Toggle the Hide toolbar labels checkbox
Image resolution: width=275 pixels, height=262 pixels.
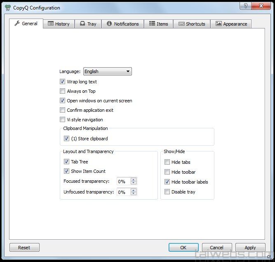(167, 182)
